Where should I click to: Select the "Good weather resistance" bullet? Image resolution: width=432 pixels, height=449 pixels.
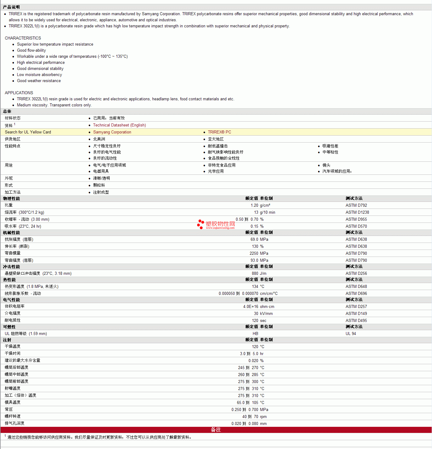pyautogui.click(x=39, y=81)
